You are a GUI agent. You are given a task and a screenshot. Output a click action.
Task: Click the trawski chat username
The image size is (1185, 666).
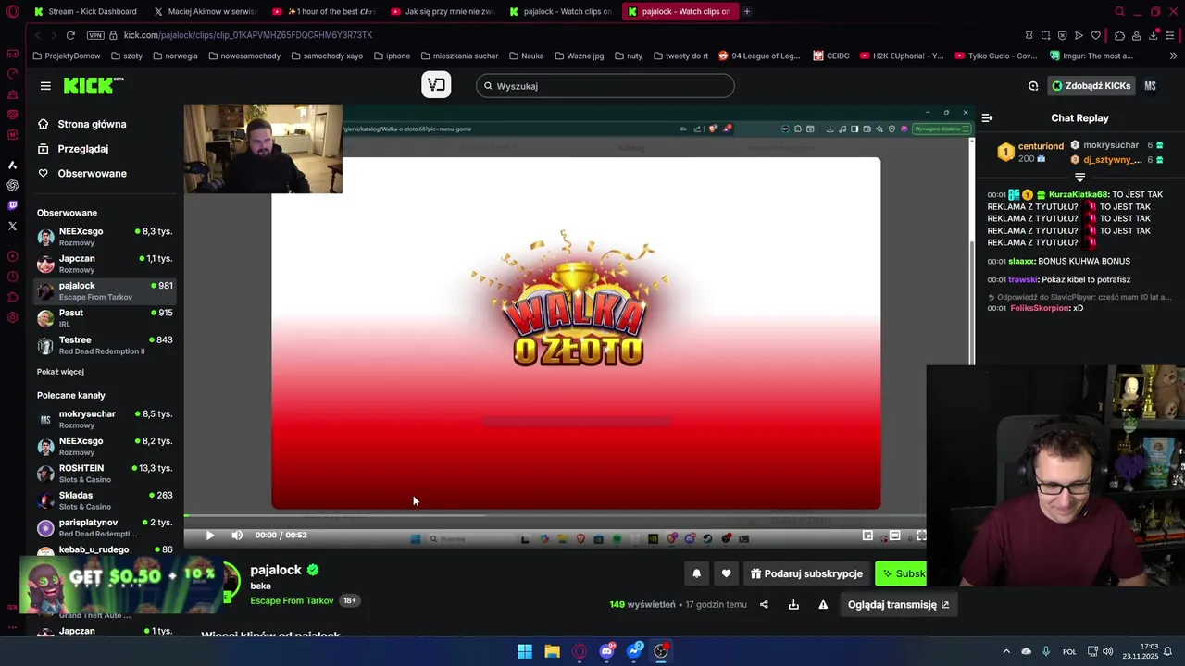point(1023,279)
